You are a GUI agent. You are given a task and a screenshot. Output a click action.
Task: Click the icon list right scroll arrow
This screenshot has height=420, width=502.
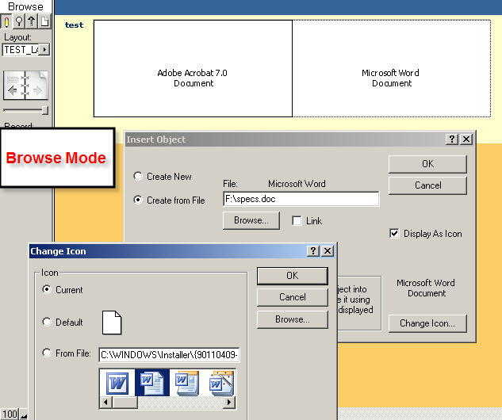(x=229, y=402)
